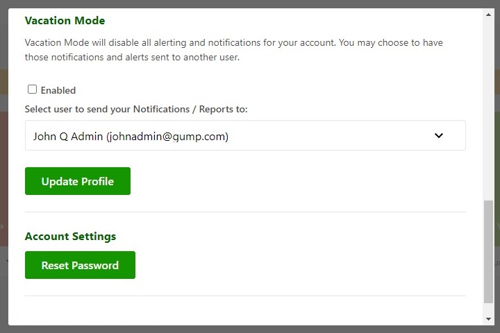
Task: Click the Reset Password button
Action: click(80, 265)
